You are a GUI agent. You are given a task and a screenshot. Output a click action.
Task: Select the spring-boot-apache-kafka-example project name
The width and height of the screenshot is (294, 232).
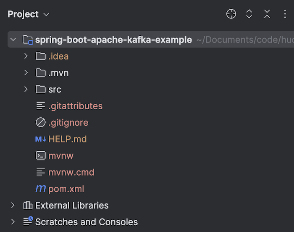[113, 40]
